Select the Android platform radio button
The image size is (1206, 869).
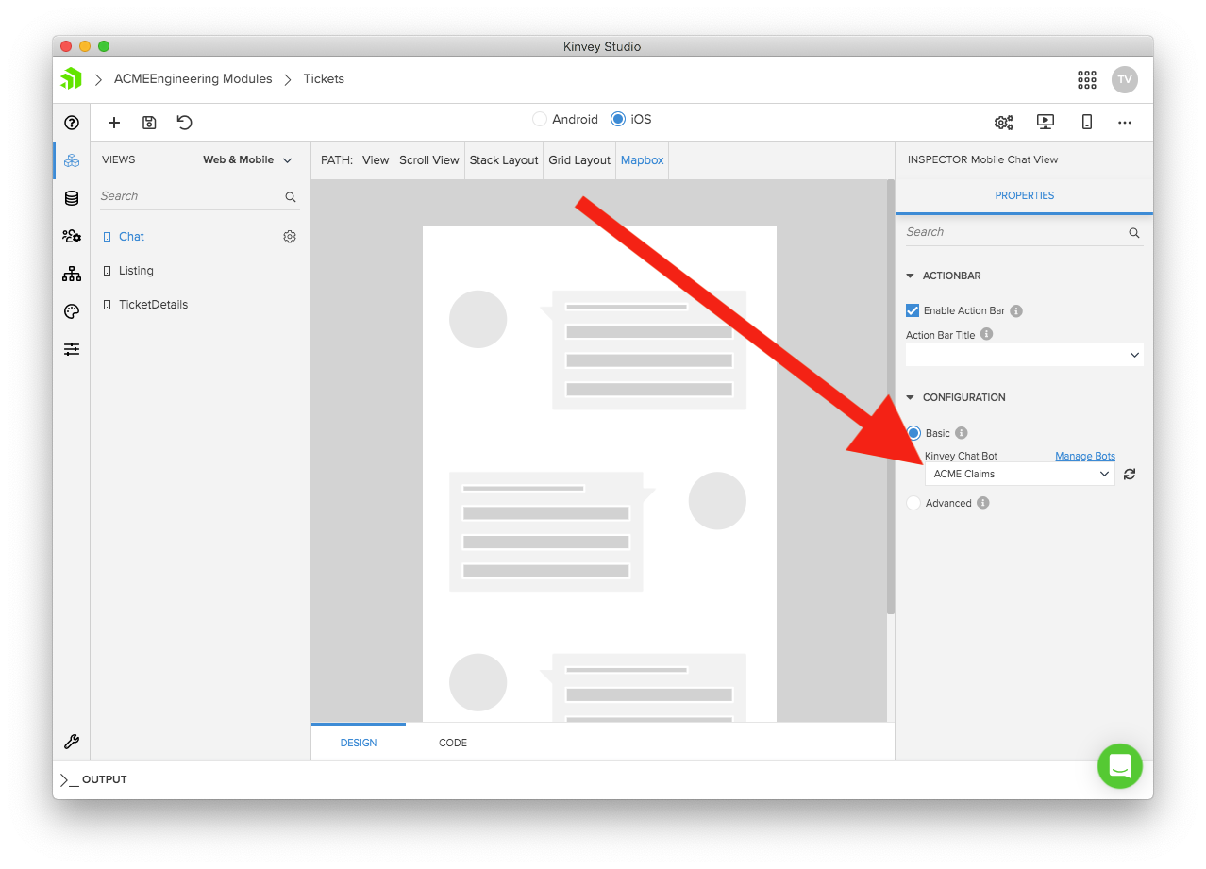pos(540,119)
